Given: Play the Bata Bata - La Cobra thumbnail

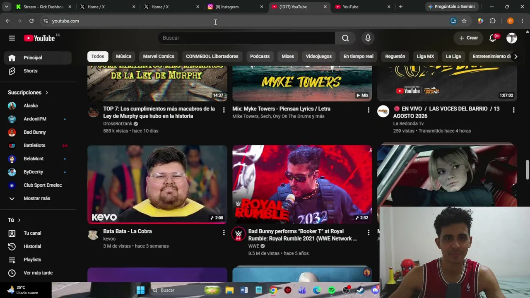Looking at the screenshot, I should [157, 184].
